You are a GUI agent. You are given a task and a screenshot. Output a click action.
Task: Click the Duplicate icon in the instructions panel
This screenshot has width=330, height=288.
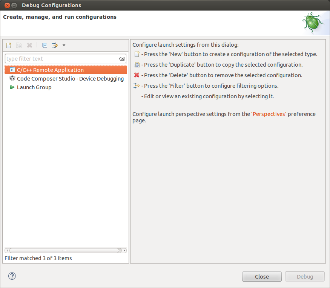pyautogui.click(x=137, y=65)
